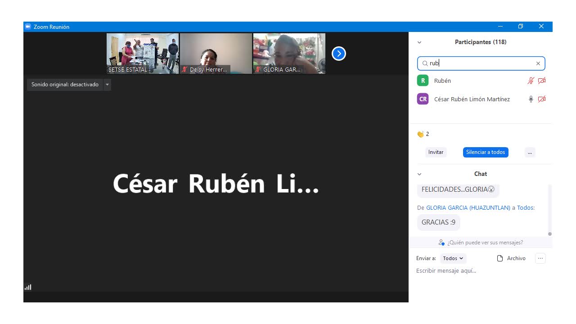Click GLORIA GARCIA (HUAZUNTLAN) sender link
576x324 pixels.
click(468, 208)
